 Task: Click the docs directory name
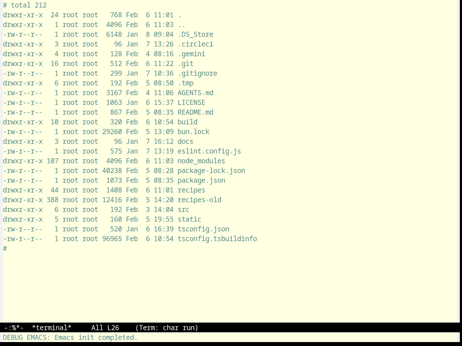(186, 141)
